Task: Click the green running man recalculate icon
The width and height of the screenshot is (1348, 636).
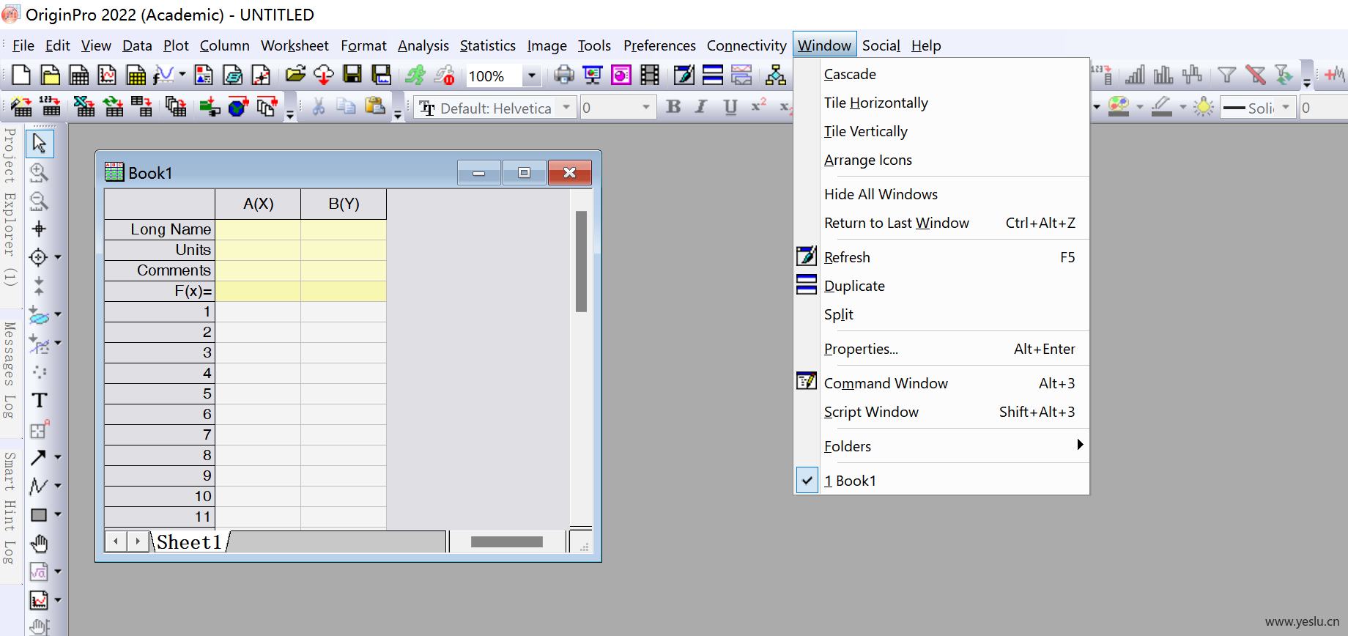Action: (415, 75)
